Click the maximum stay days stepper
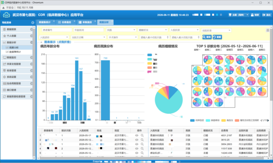This screenshot has height=163, width=273. 199,37
